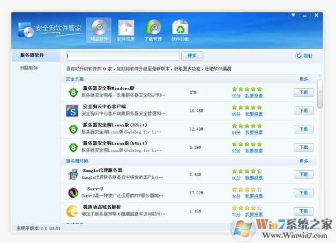Open the title bar dropdown menu arrow
This screenshot has width=336, height=243.
(x=293, y=15)
